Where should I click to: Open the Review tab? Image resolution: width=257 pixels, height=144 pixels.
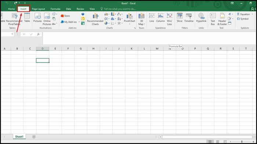pos(80,9)
